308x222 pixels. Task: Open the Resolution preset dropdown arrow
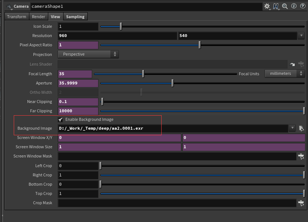(301, 36)
